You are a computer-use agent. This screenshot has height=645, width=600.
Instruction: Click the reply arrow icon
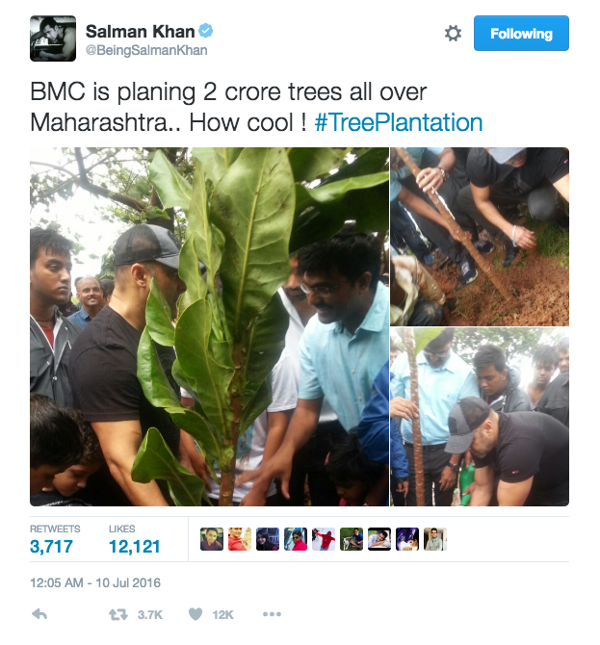click(x=40, y=614)
